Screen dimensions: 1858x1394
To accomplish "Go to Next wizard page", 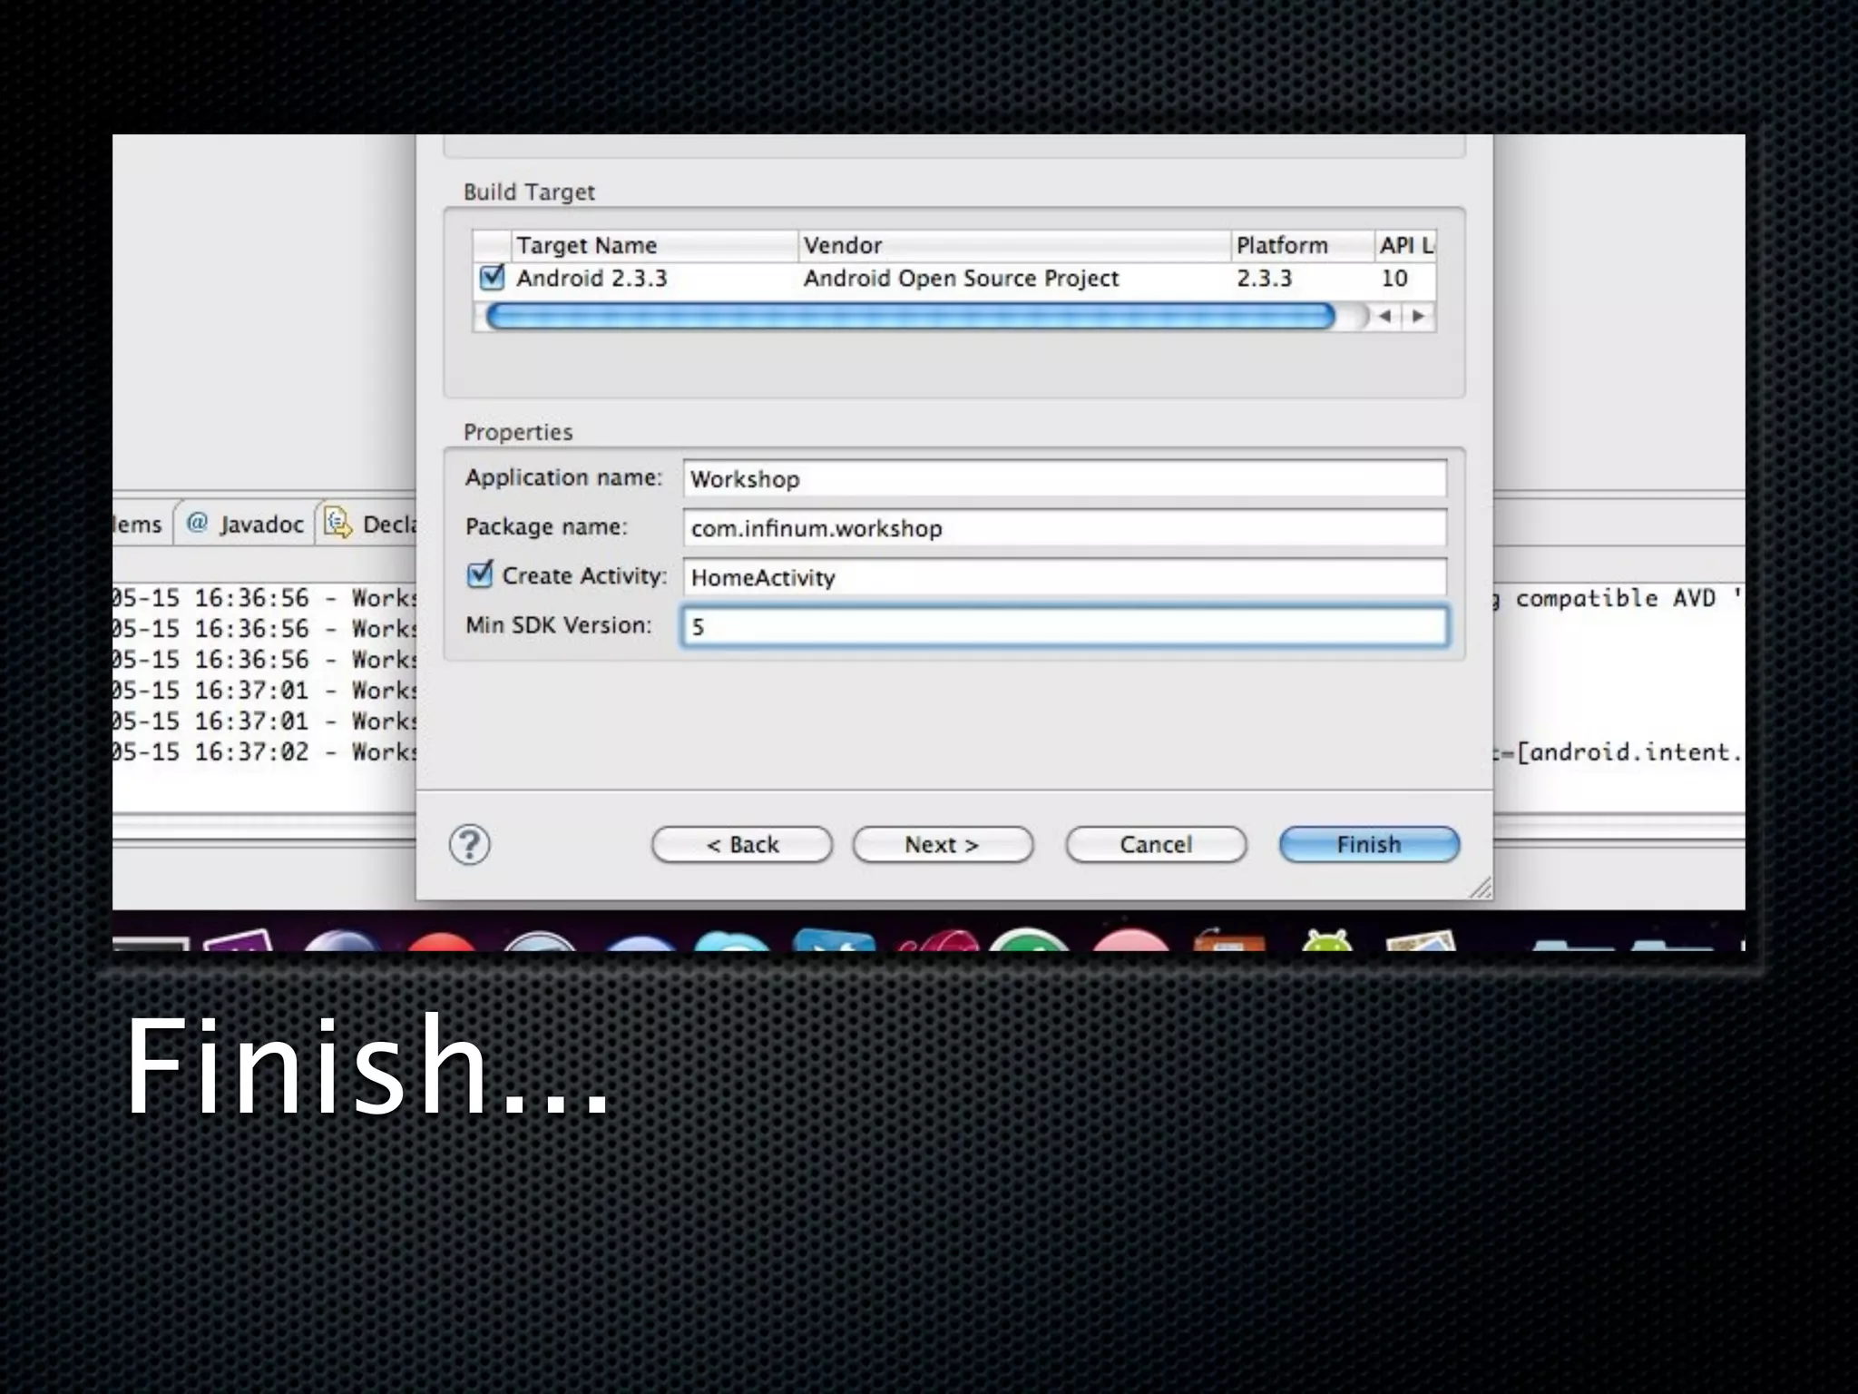I will point(943,844).
